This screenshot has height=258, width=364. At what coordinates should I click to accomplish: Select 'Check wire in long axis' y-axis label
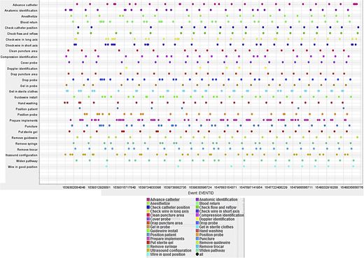point(22,40)
